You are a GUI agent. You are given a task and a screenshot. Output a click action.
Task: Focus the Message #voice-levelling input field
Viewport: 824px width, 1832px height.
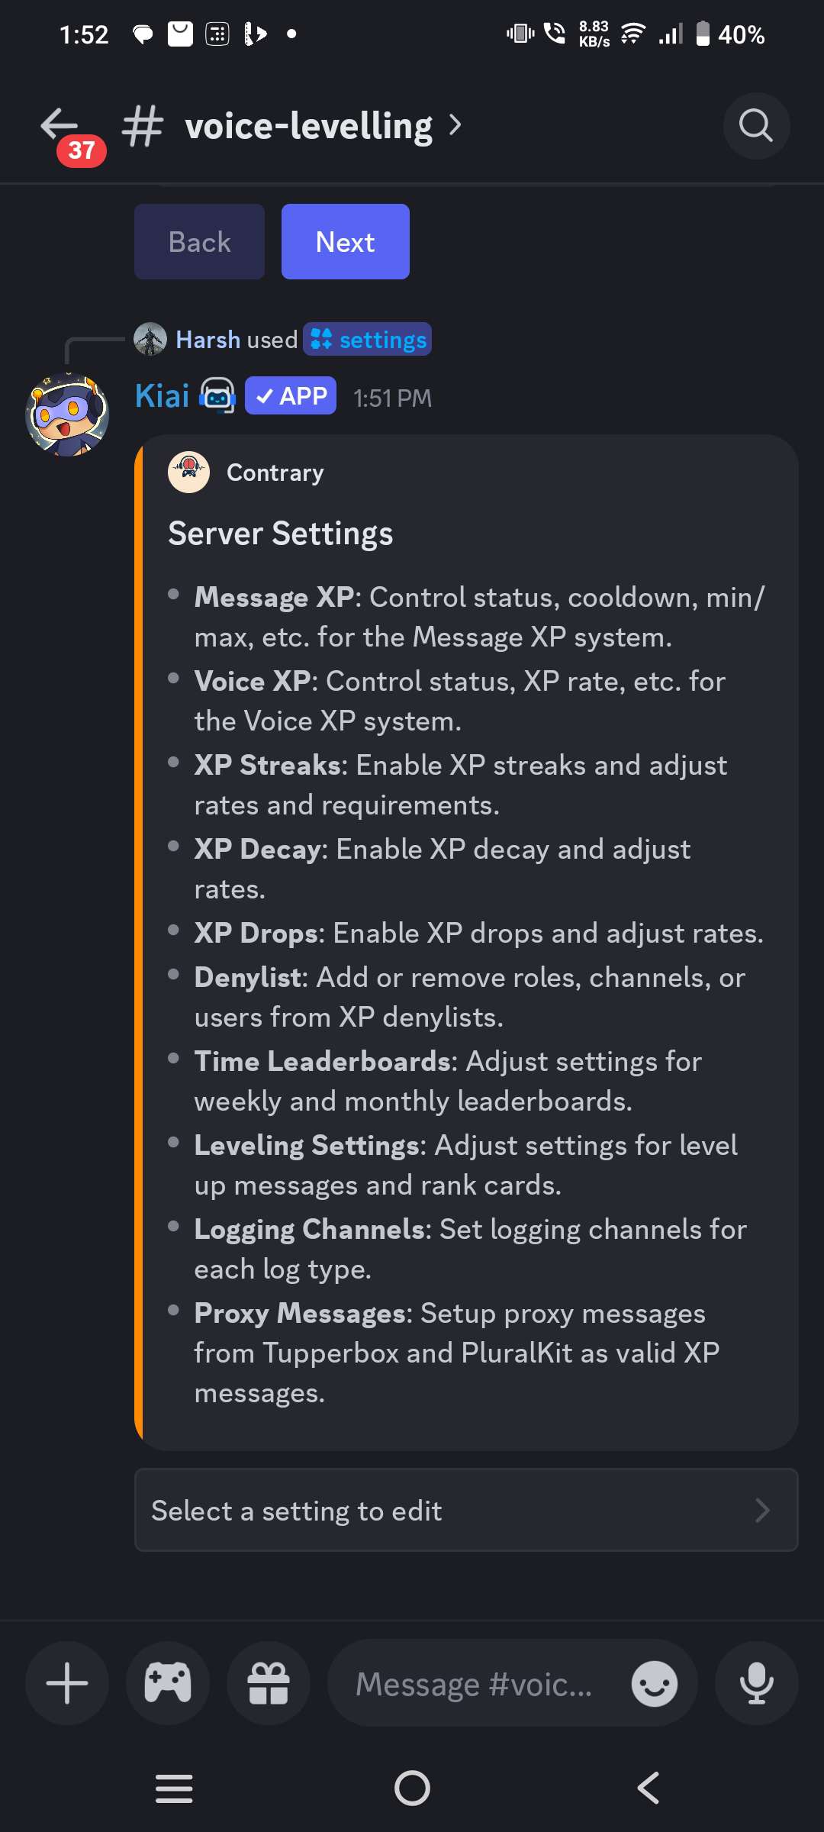pyautogui.click(x=473, y=1683)
